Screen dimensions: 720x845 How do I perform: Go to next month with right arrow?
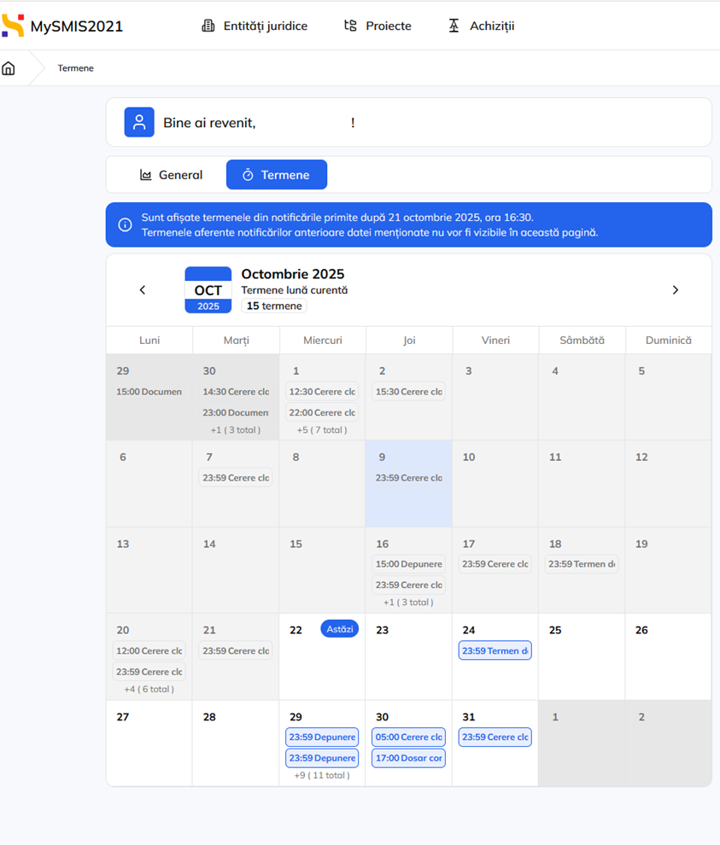675,290
